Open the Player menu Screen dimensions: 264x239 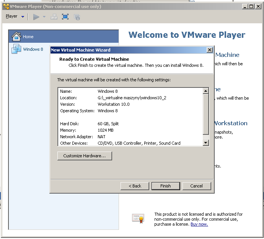click(11, 16)
